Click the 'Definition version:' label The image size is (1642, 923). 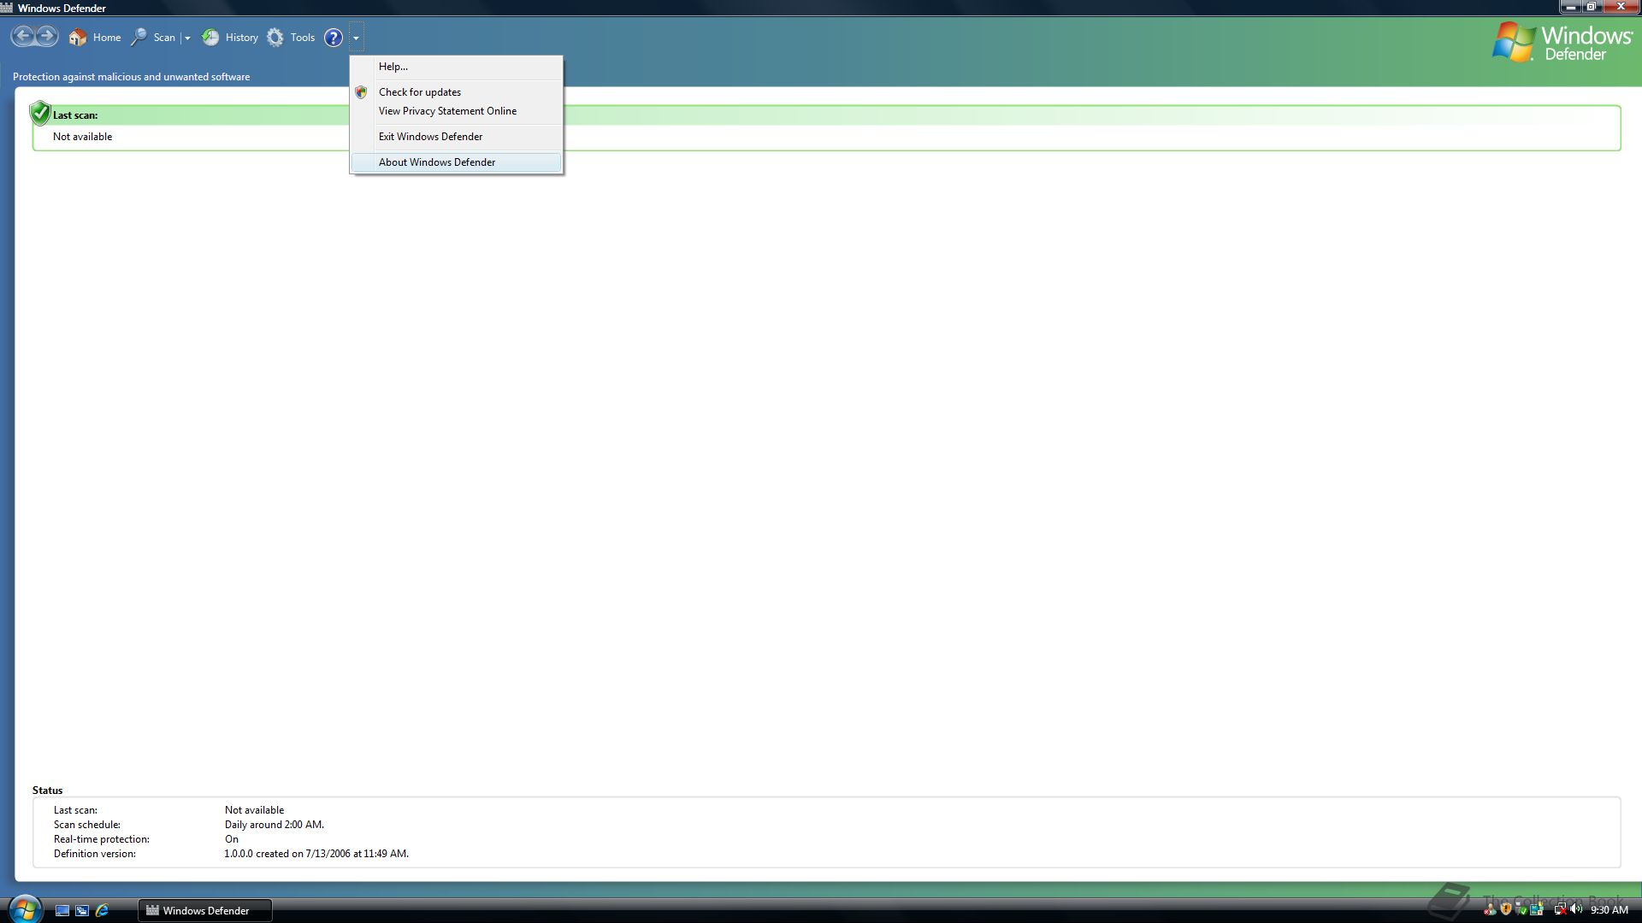pyautogui.click(x=95, y=854)
